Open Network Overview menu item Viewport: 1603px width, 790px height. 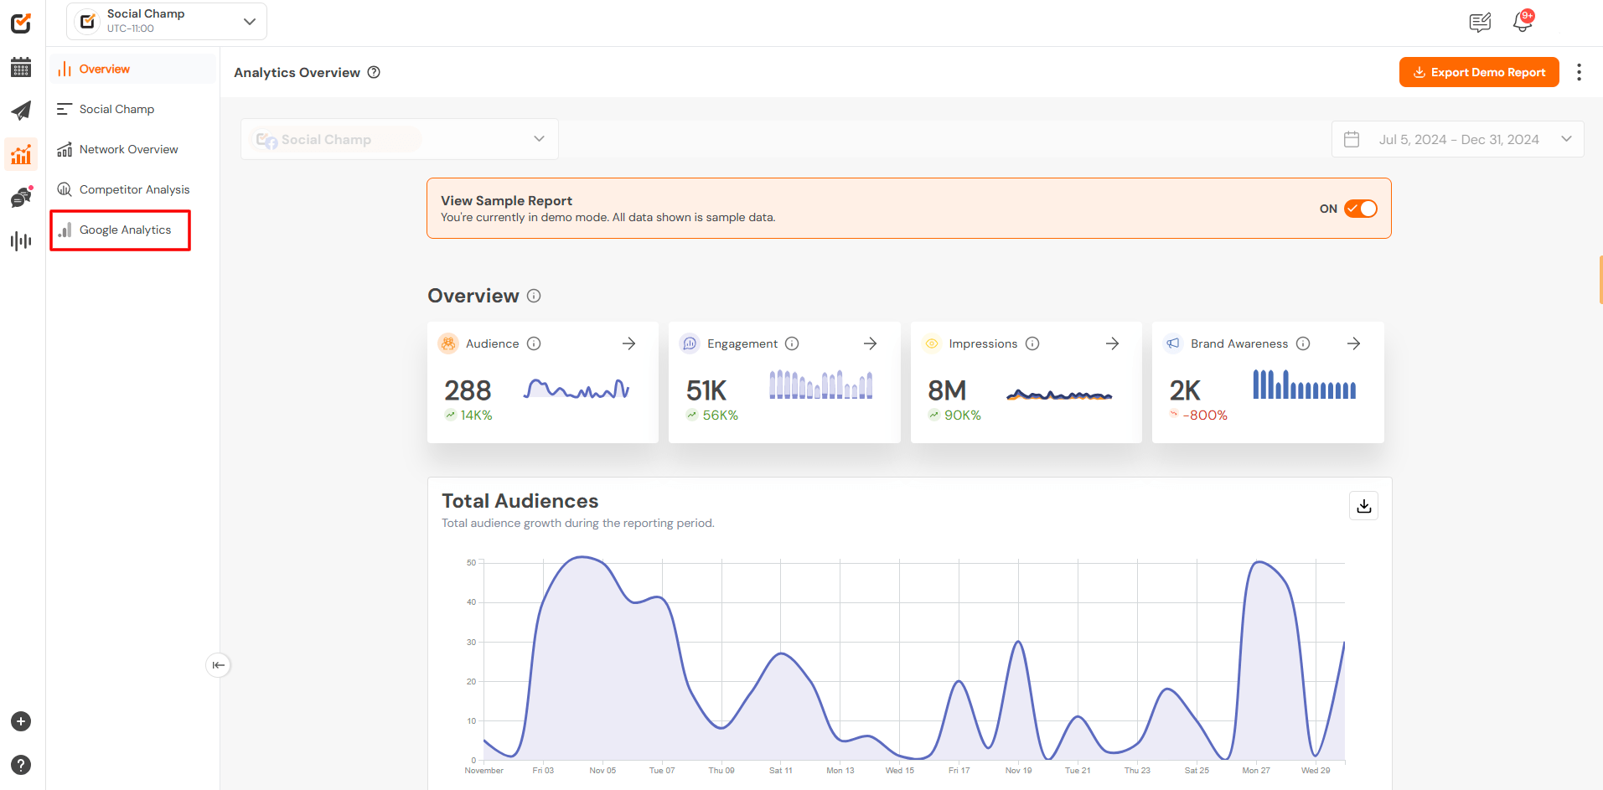point(133,149)
